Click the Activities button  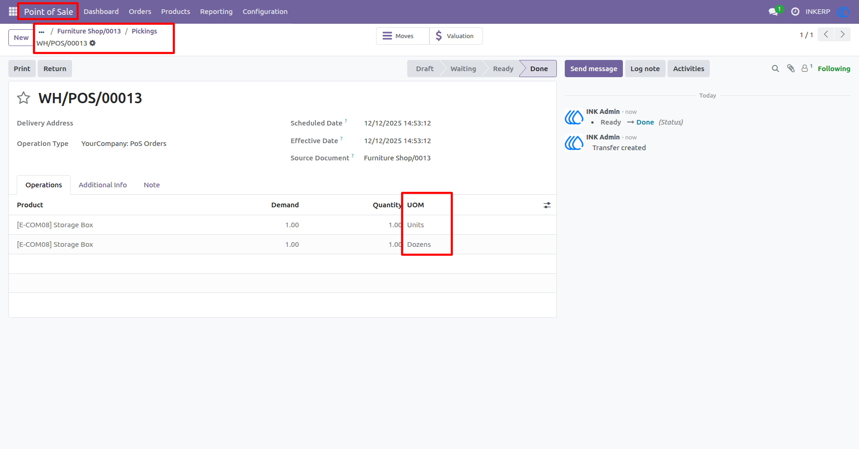click(688, 69)
